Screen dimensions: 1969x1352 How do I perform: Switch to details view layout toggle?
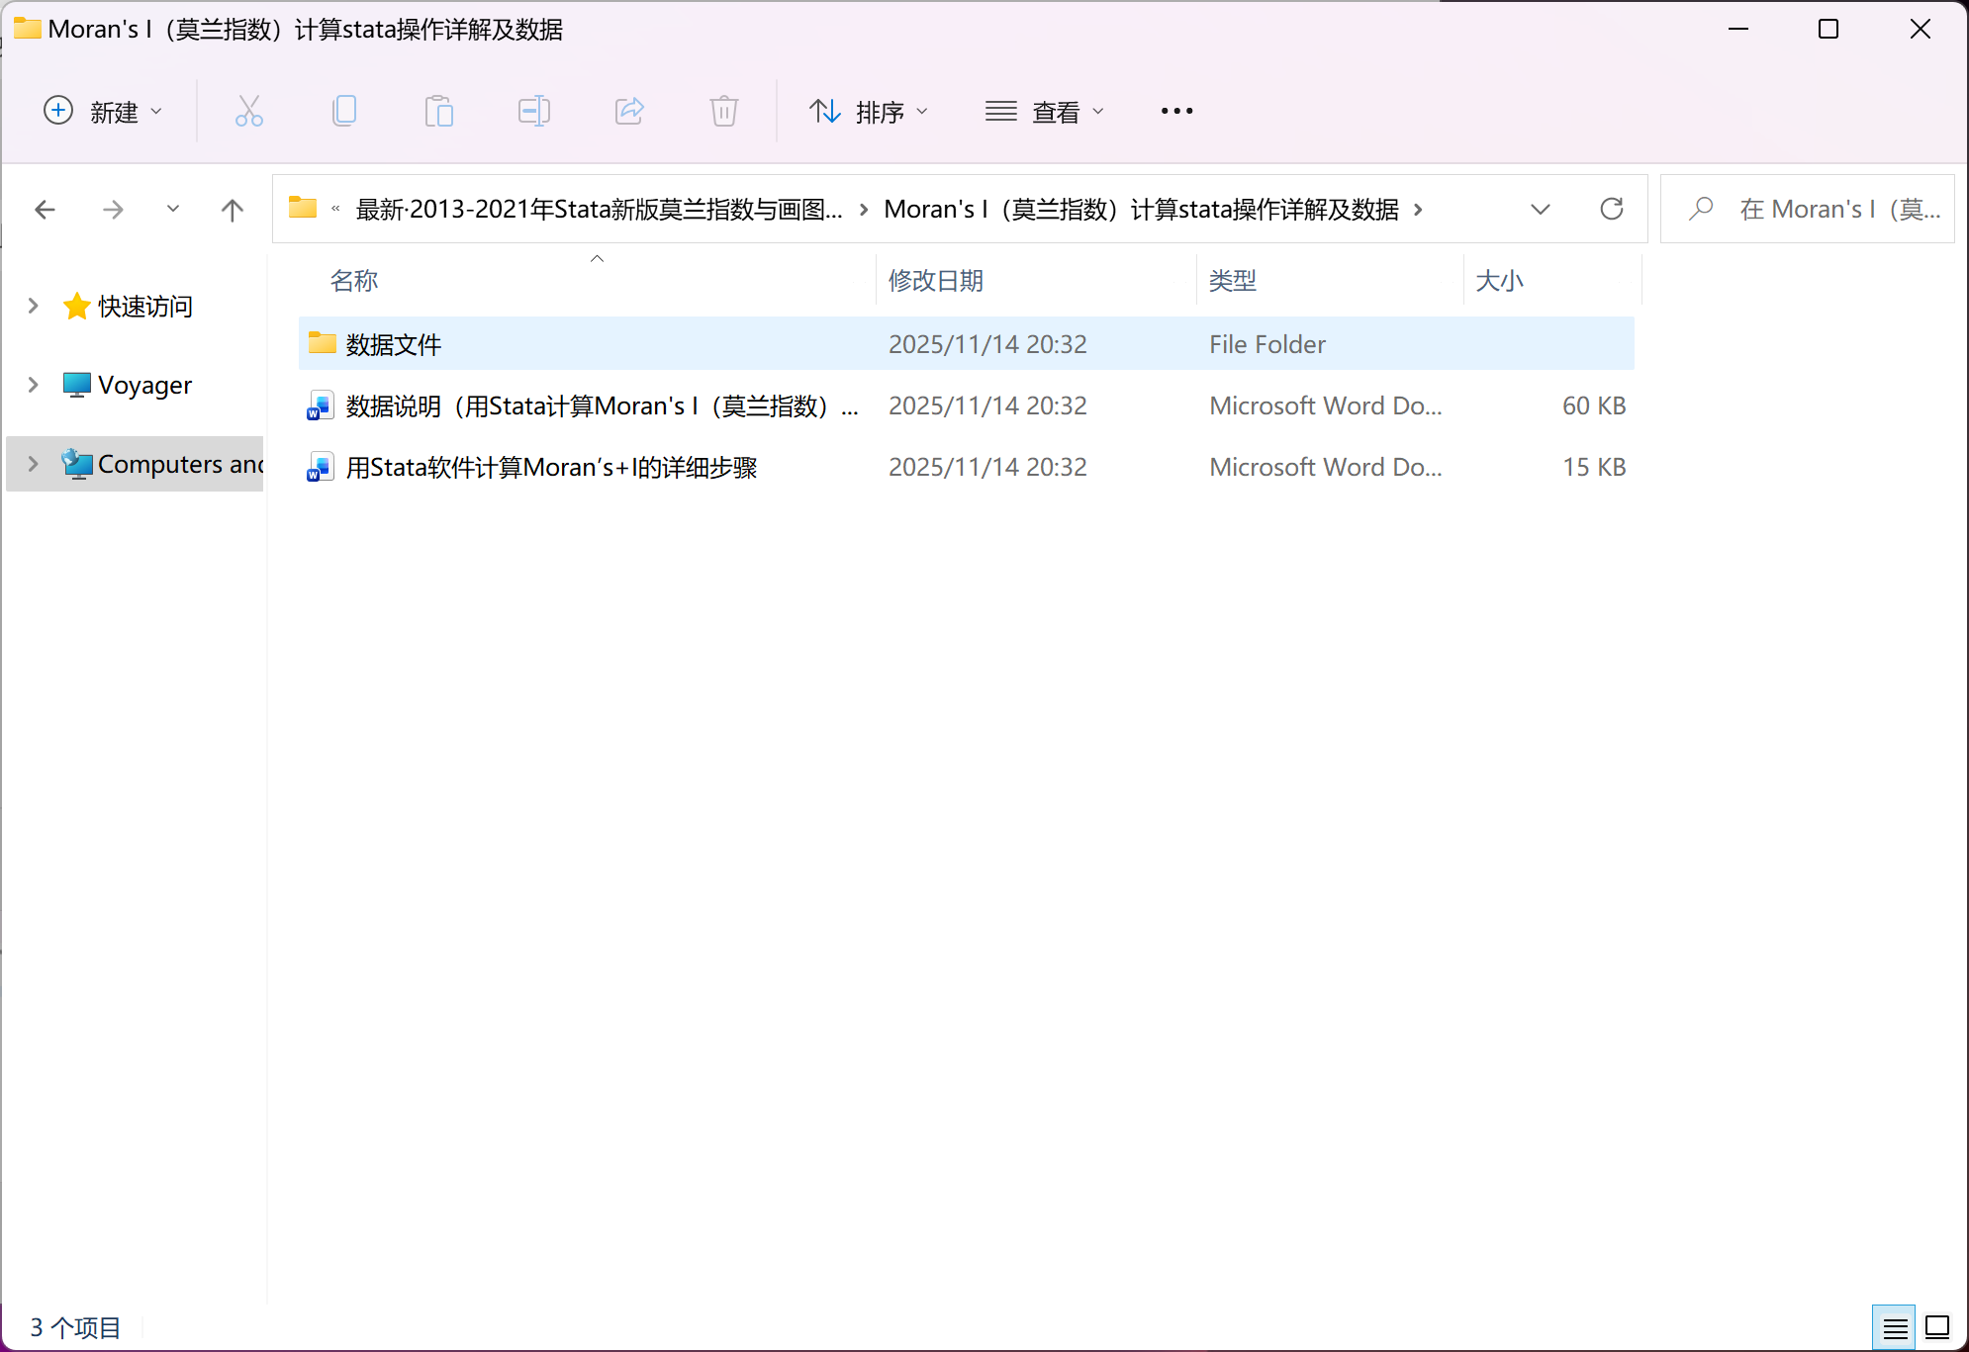pos(1895,1327)
